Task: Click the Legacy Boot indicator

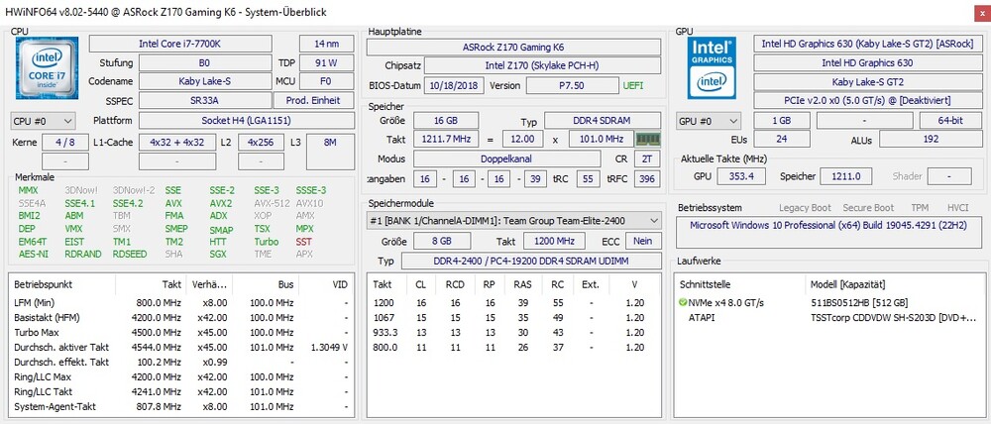Action: pos(805,208)
